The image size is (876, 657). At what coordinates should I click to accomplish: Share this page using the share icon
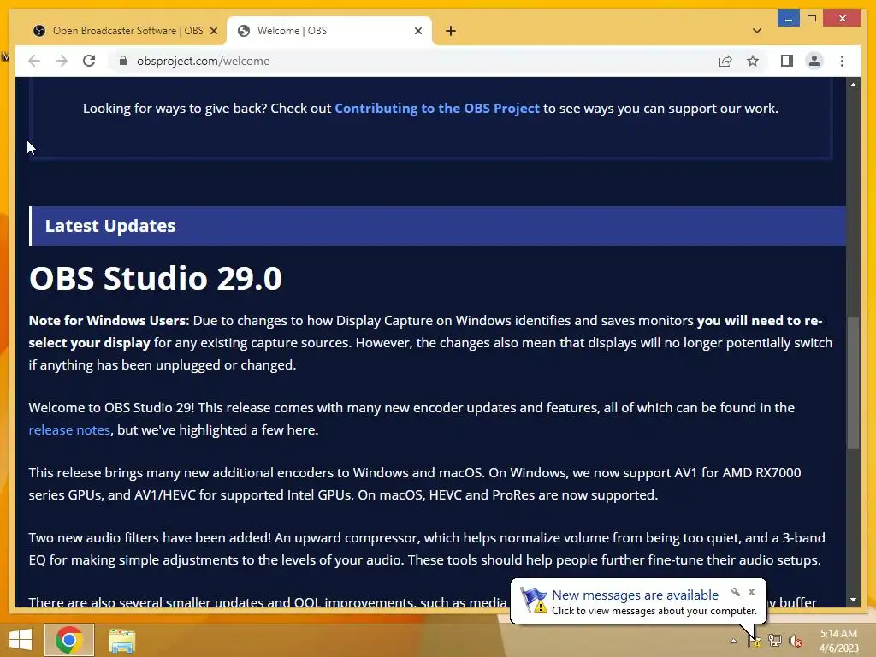(725, 61)
